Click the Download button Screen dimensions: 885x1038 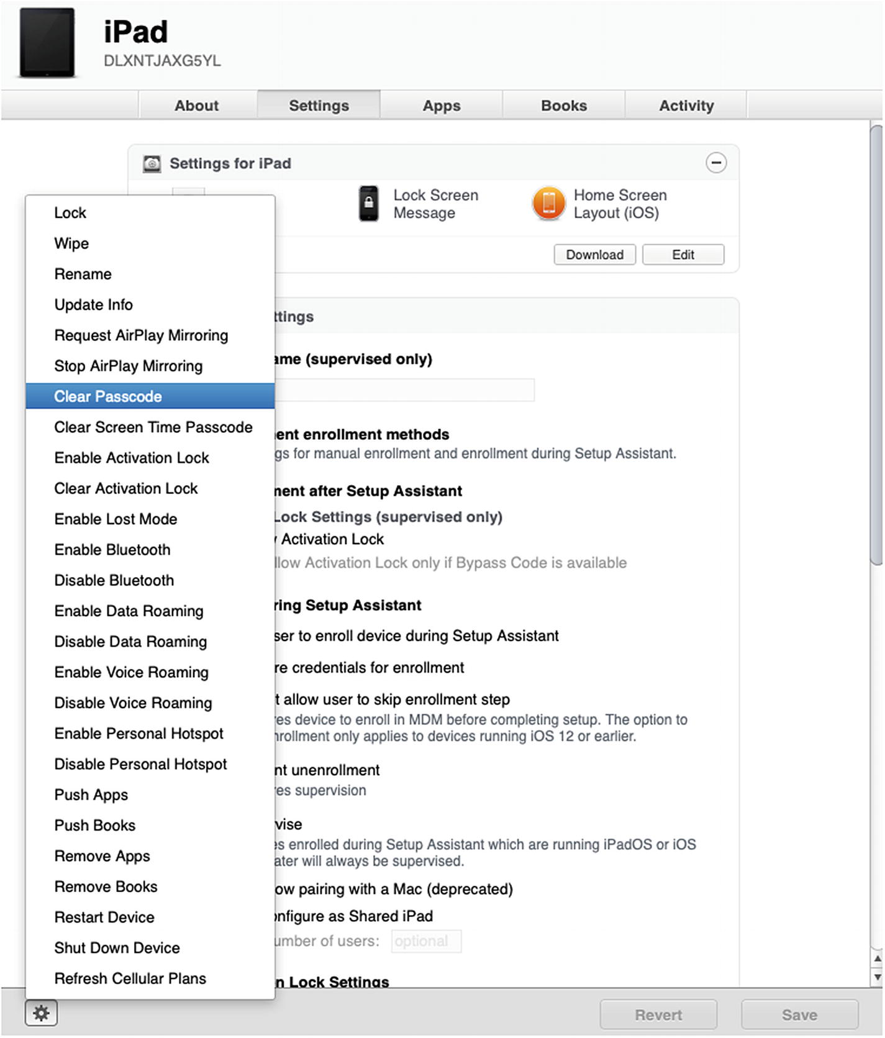[x=594, y=255]
